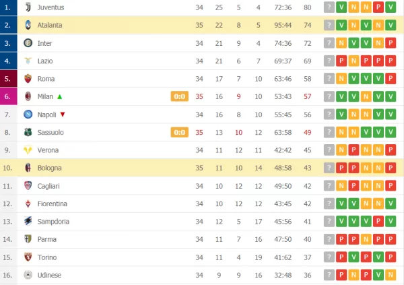Click the Juventus club crest icon
The image size is (404, 285).
[28, 7]
